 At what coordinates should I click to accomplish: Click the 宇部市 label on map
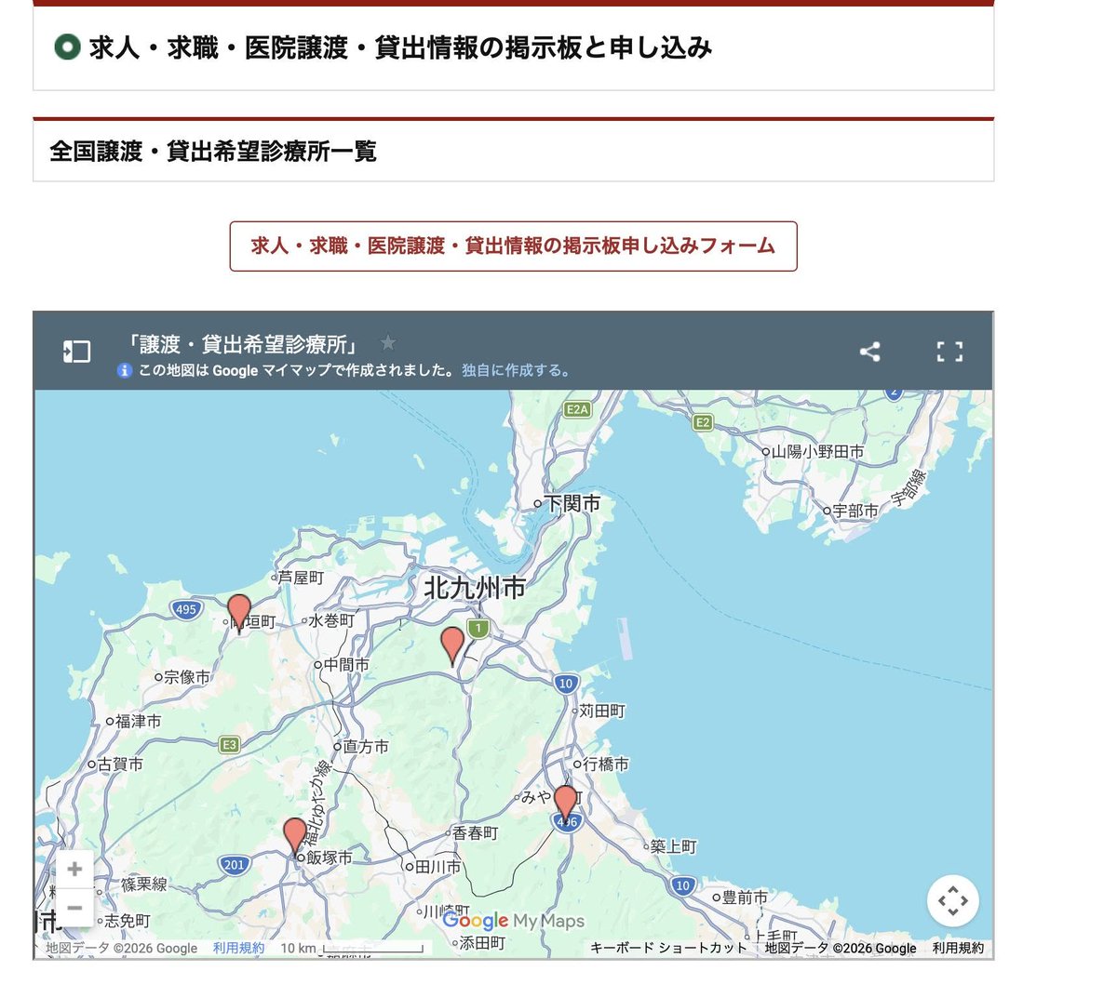click(x=855, y=511)
